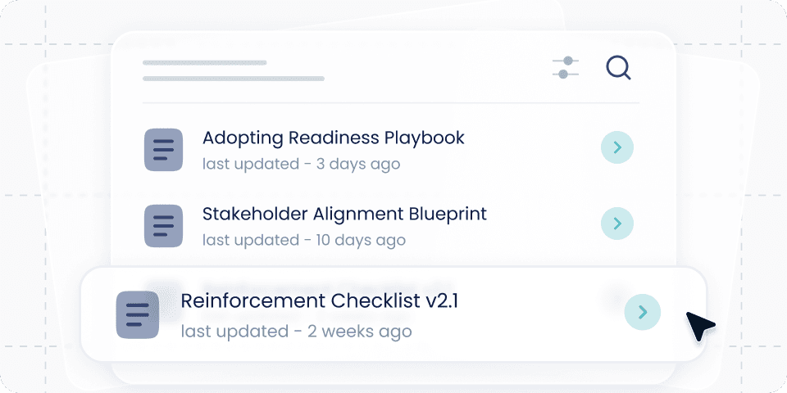Click the short top header placeholder line
This screenshot has width=787, height=393.
204,62
